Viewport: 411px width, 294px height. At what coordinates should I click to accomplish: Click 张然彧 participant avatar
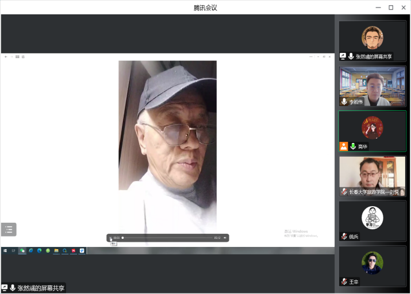pyautogui.click(x=372, y=37)
